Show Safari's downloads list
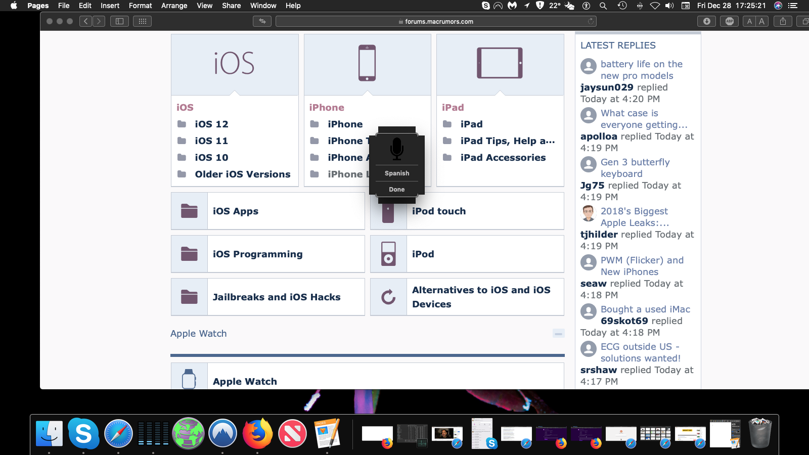 tap(707, 21)
